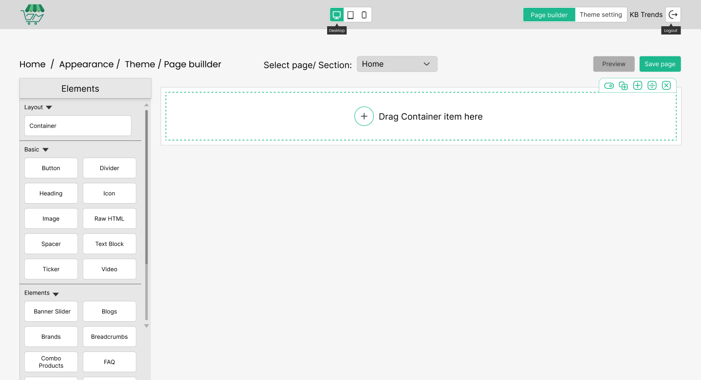Select the Combo Products element
The image size is (701, 380).
51,362
